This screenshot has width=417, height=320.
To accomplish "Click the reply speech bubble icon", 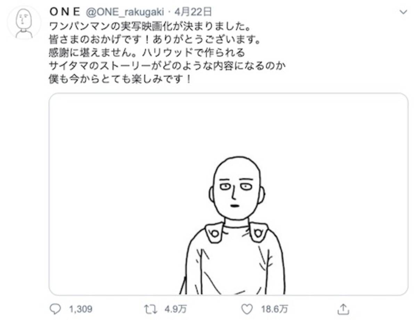I will click(x=55, y=309).
